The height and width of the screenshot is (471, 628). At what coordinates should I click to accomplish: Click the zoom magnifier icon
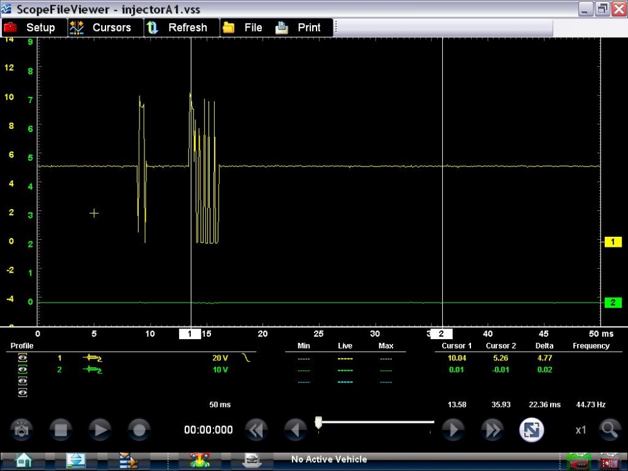point(609,430)
